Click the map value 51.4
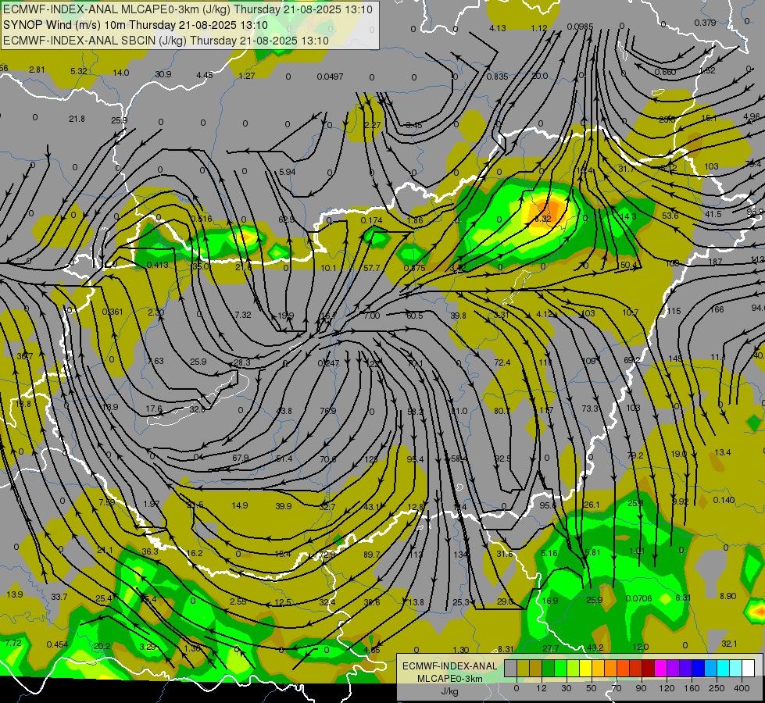The height and width of the screenshot is (703, 765). point(284,459)
